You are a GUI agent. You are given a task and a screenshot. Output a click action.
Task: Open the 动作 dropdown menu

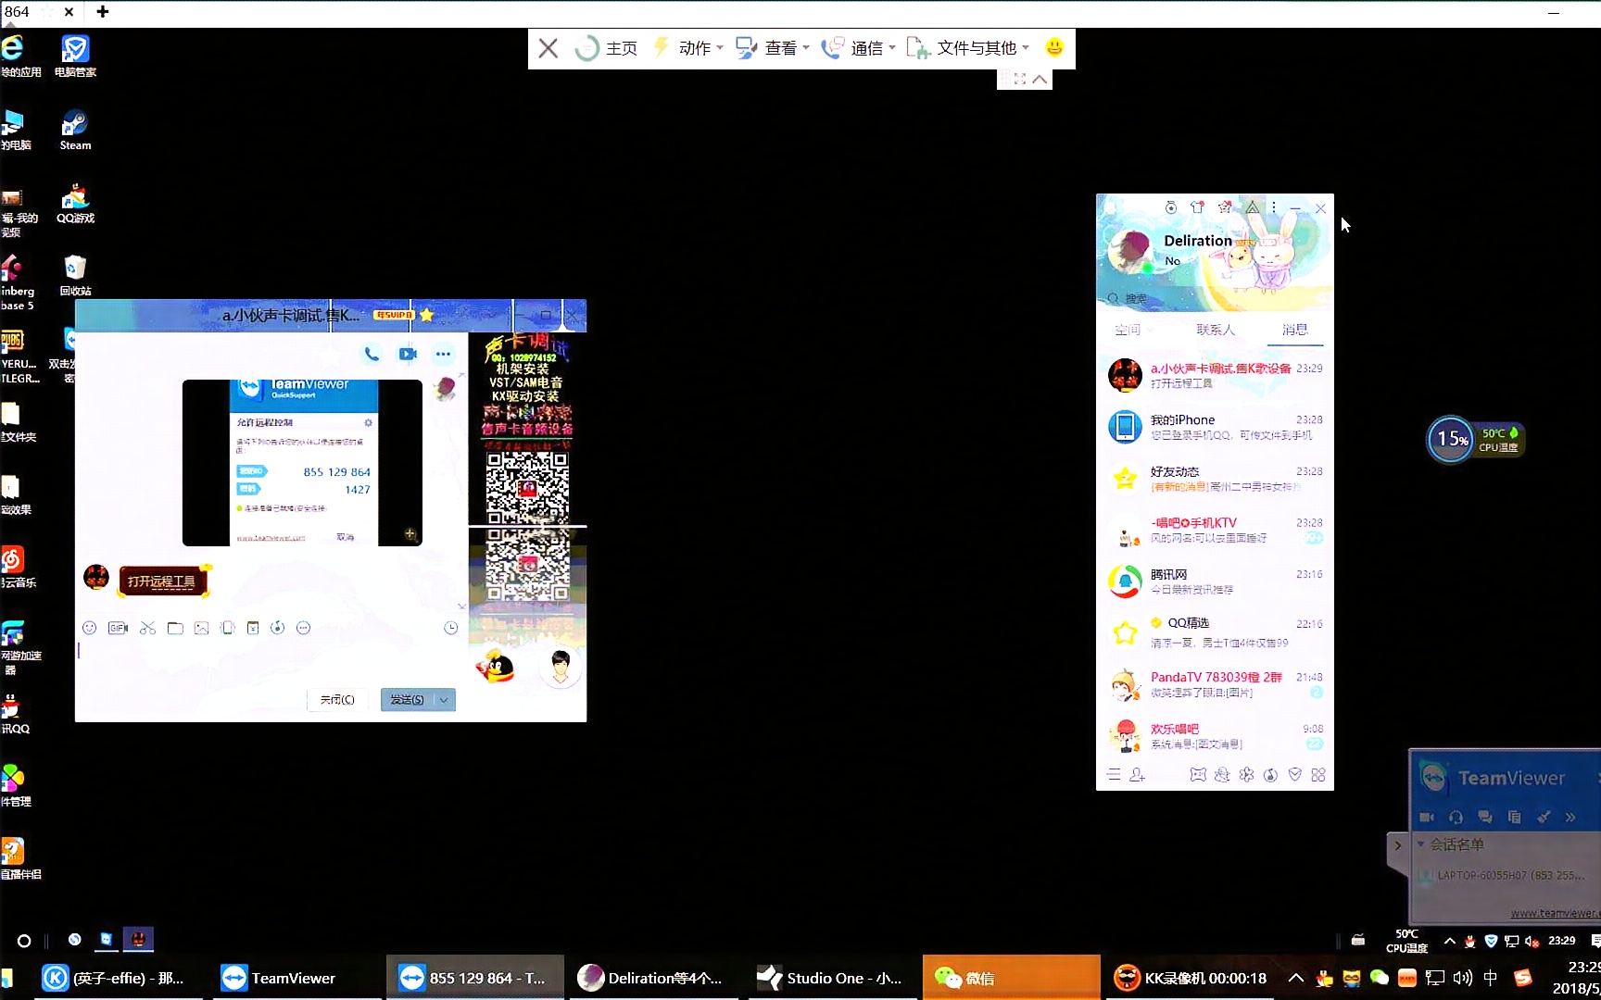[x=688, y=48]
